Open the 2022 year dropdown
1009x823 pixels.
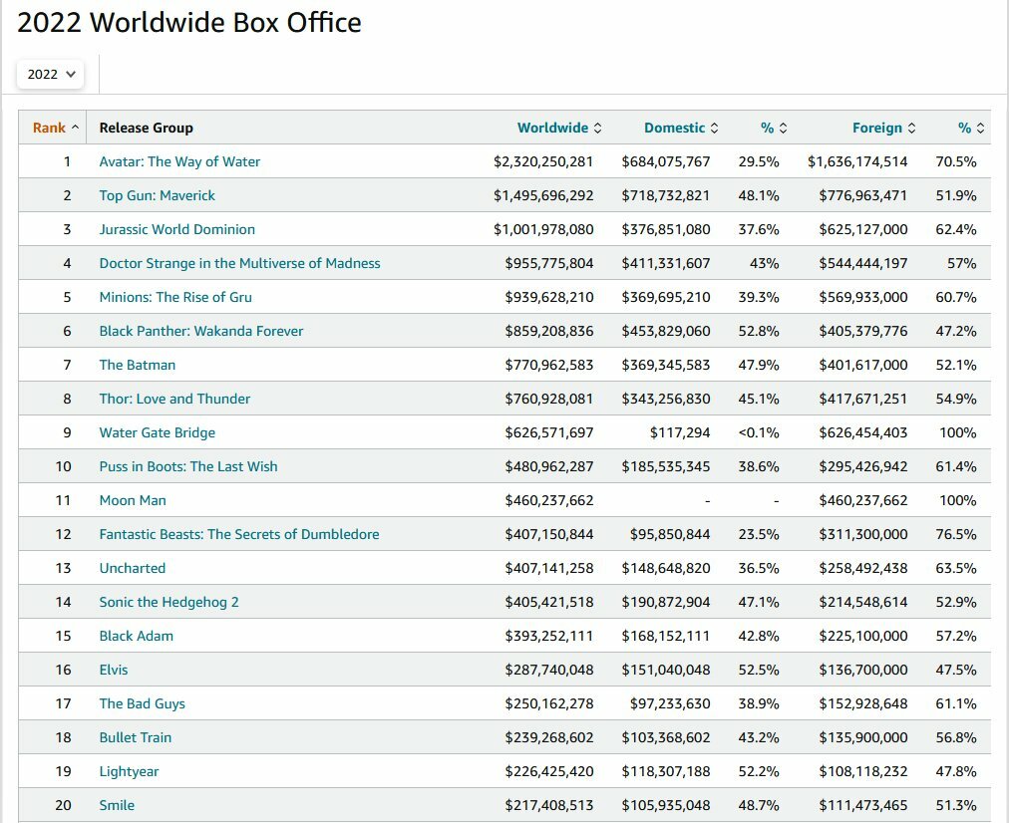[51, 74]
